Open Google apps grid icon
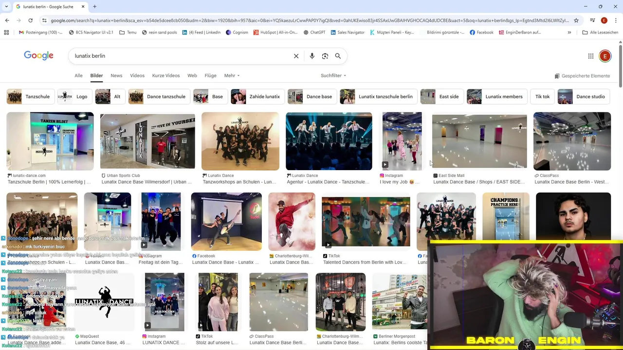The width and height of the screenshot is (623, 350). point(590,56)
